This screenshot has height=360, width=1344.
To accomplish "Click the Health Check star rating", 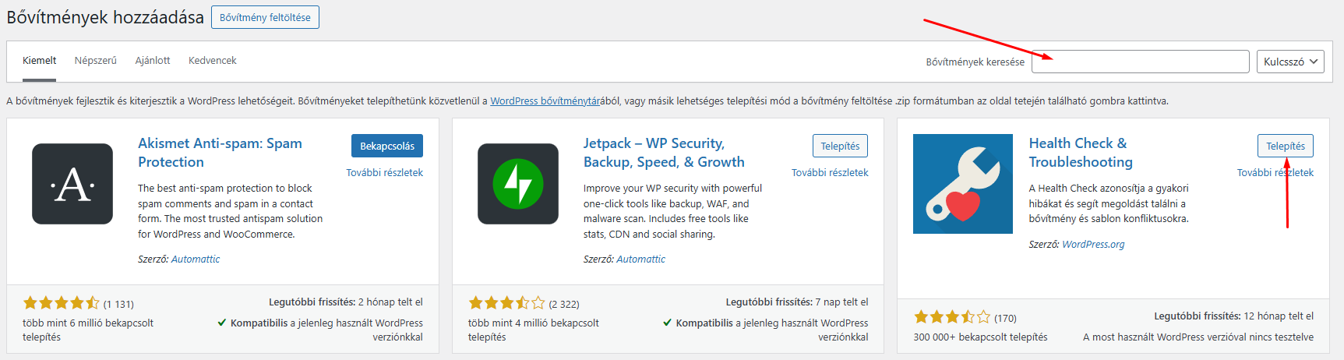I will [x=952, y=317].
